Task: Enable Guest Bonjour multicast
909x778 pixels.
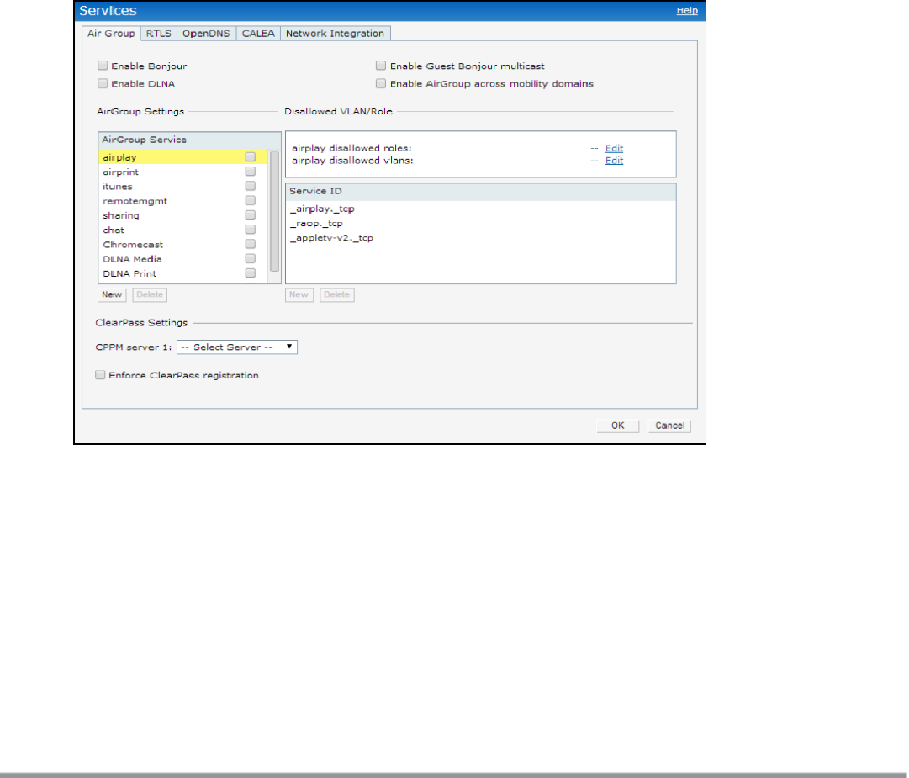Action: coord(381,66)
